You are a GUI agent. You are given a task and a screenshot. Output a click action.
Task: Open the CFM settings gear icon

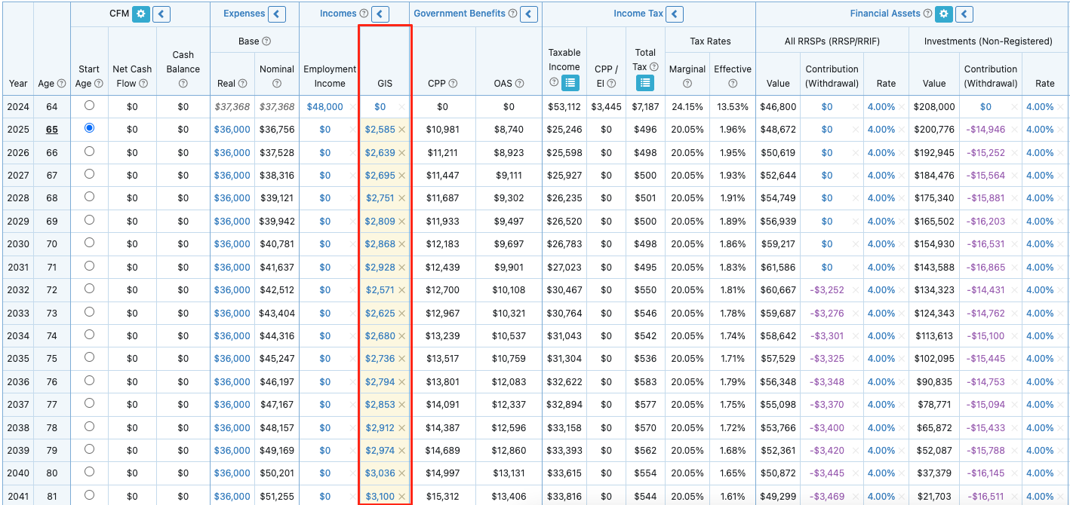click(x=140, y=14)
